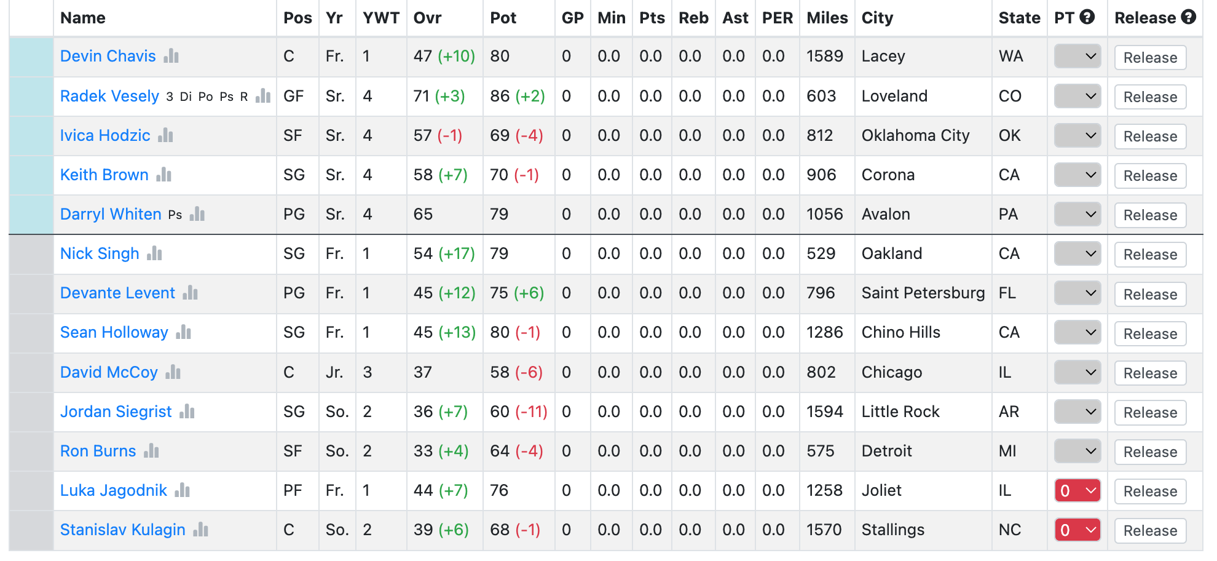
Task: Release player Keith Brown
Action: click(x=1150, y=175)
